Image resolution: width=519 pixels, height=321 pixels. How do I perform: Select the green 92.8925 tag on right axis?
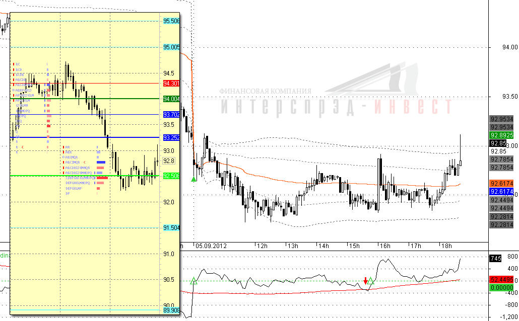click(x=501, y=135)
